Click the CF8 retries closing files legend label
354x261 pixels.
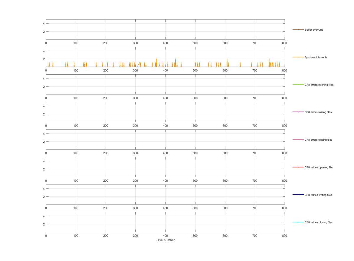319,222
